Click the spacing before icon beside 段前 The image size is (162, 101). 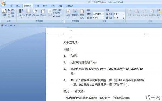coord(107,14)
